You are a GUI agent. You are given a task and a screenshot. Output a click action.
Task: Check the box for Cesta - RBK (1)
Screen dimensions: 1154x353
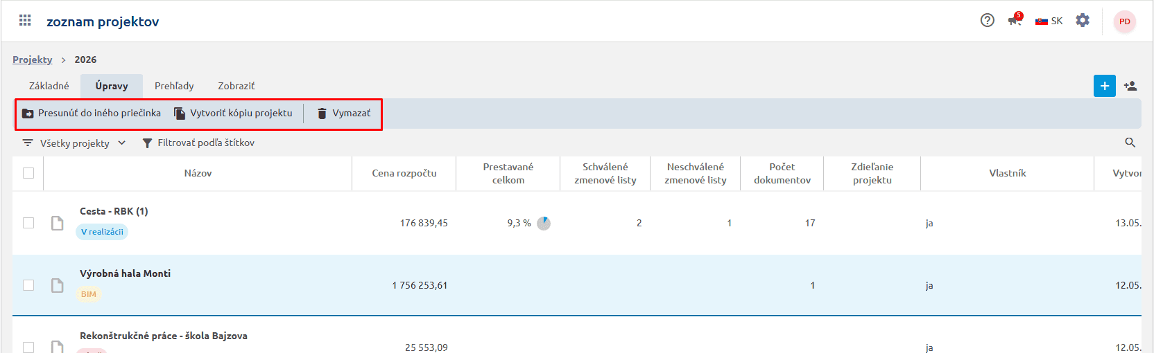click(x=28, y=223)
